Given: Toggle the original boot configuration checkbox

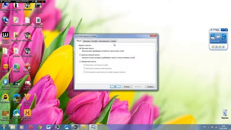Looking at the screenshot, I should 84,72.
